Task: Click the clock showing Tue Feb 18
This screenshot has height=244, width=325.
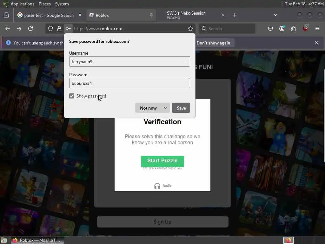Action: coord(304,4)
